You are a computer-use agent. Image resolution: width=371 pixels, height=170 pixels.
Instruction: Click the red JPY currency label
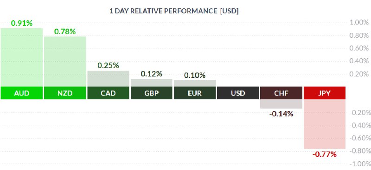(325, 93)
